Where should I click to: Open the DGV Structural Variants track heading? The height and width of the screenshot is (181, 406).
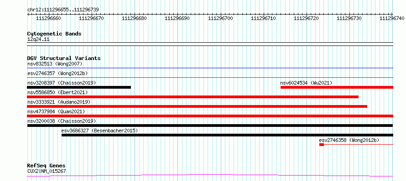coord(64,58)
